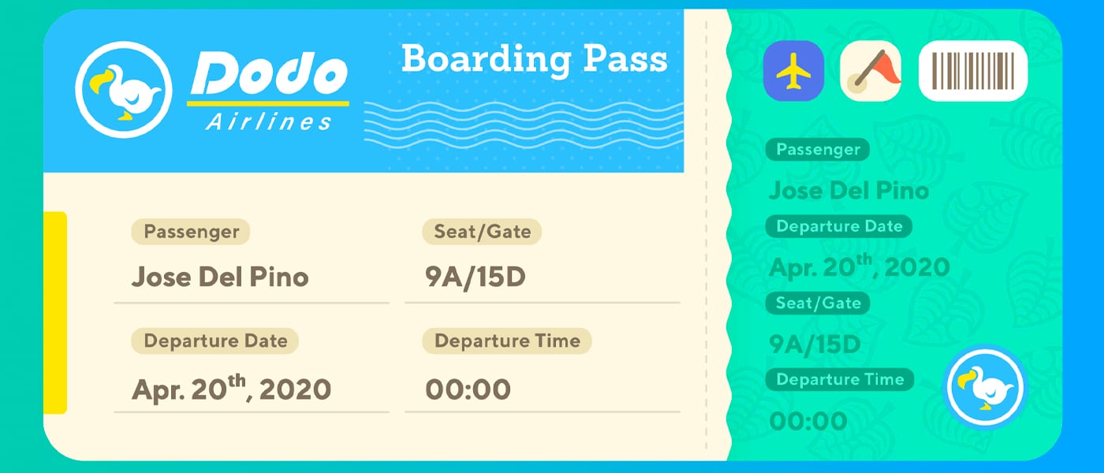The image size is (1104, 473).
Task: Click the Passenger label on main ticket
Action: coord(191,232)
